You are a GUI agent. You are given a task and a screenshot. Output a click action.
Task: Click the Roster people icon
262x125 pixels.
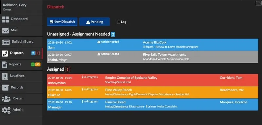click(x=6, y=99)
